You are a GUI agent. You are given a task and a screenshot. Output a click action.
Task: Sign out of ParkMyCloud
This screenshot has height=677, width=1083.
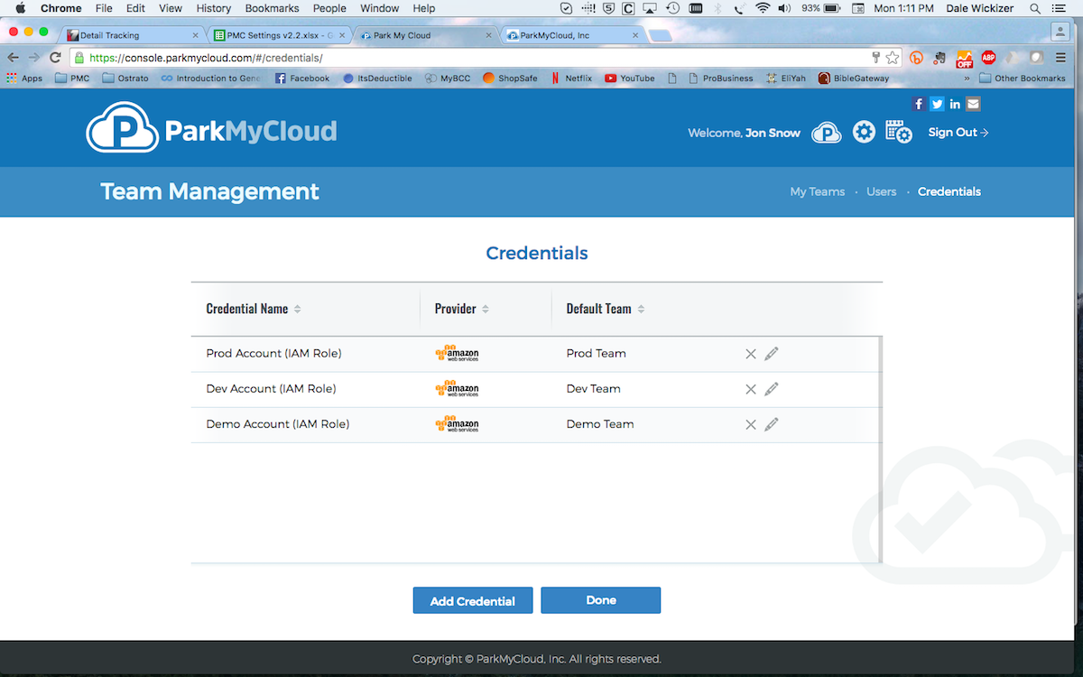[x=958, y=133]
